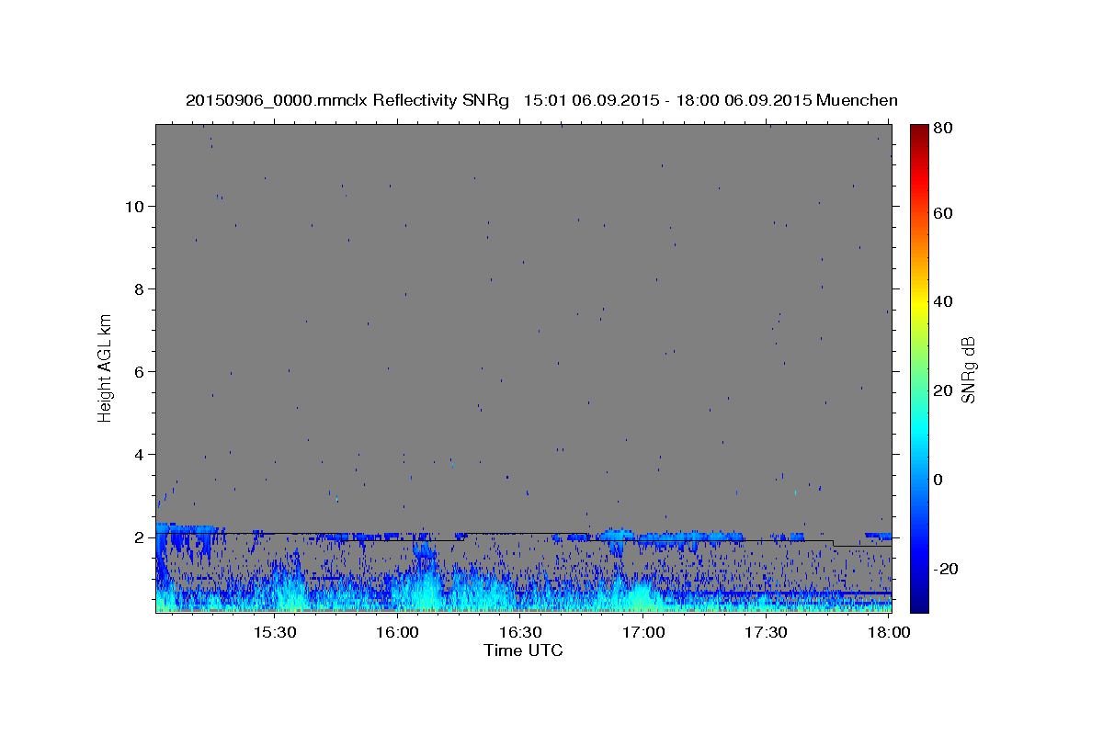Click the colorbar value 20 (positive)
Image resolution: width=1103 pixels, height=735 pixels.
click(x=945, y=390)
